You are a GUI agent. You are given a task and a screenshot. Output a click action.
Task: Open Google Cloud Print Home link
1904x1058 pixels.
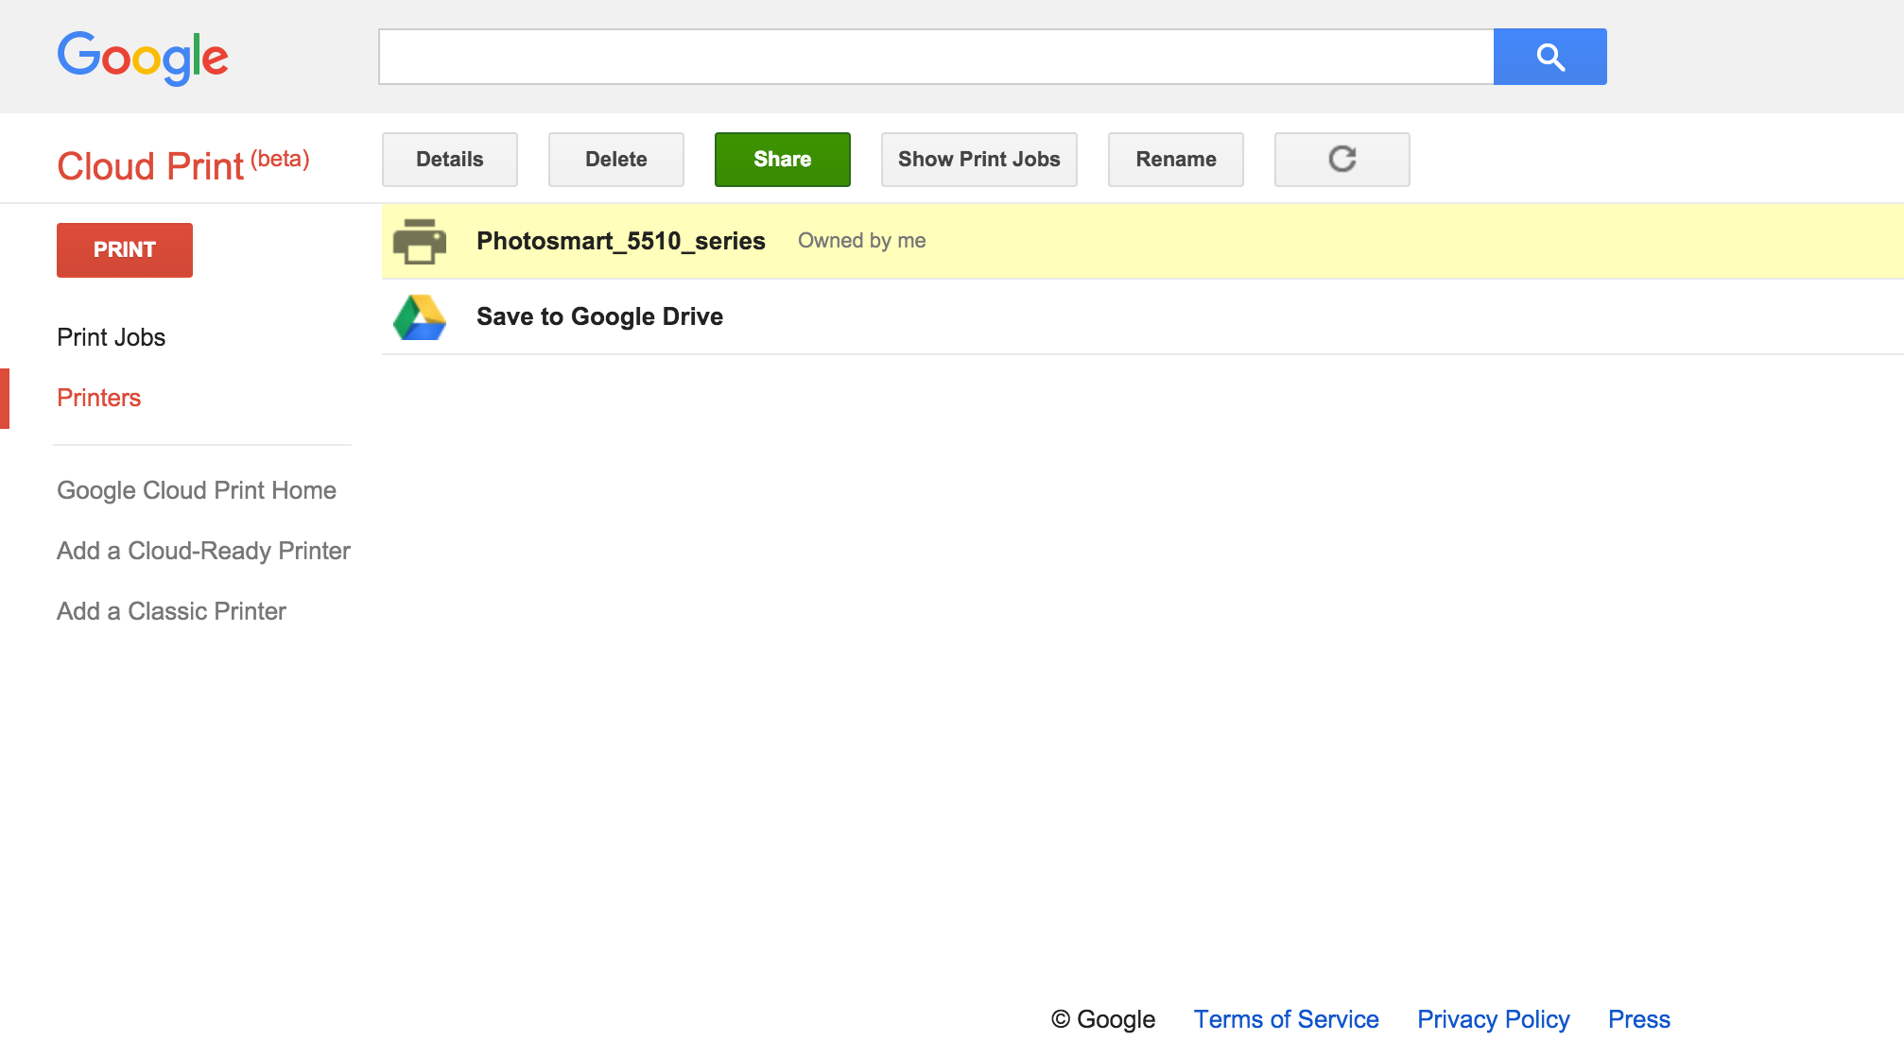tap(197, 490)
